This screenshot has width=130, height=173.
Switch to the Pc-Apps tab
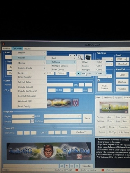118,98
